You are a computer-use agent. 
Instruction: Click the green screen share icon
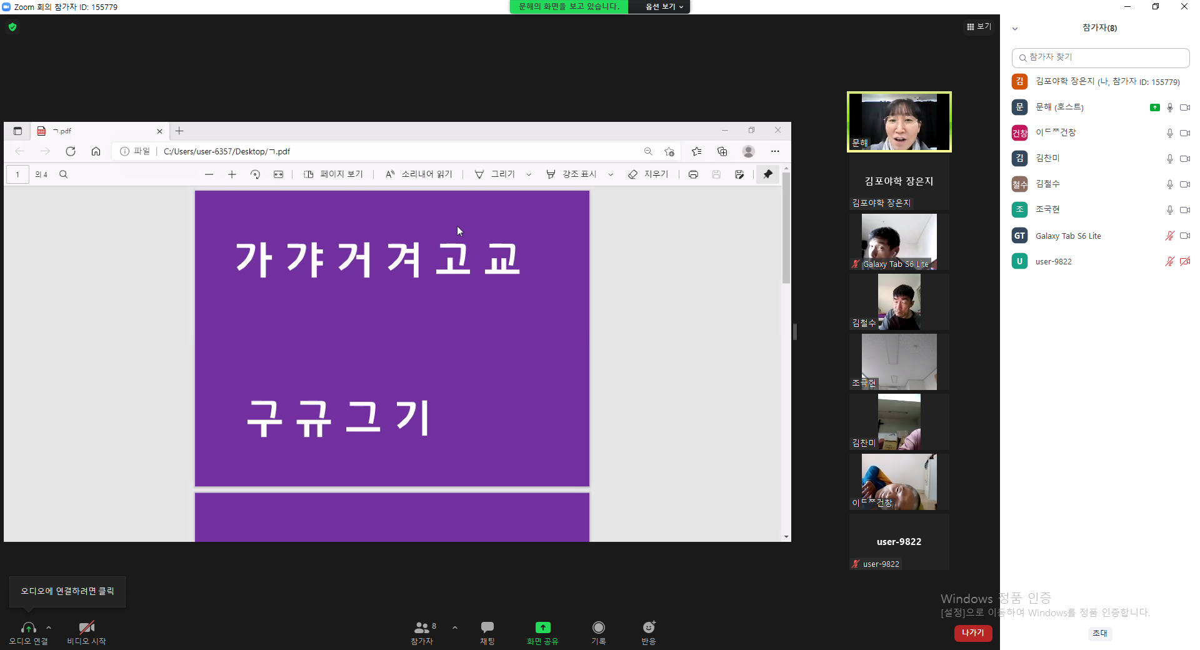click(x=542, y=627)
